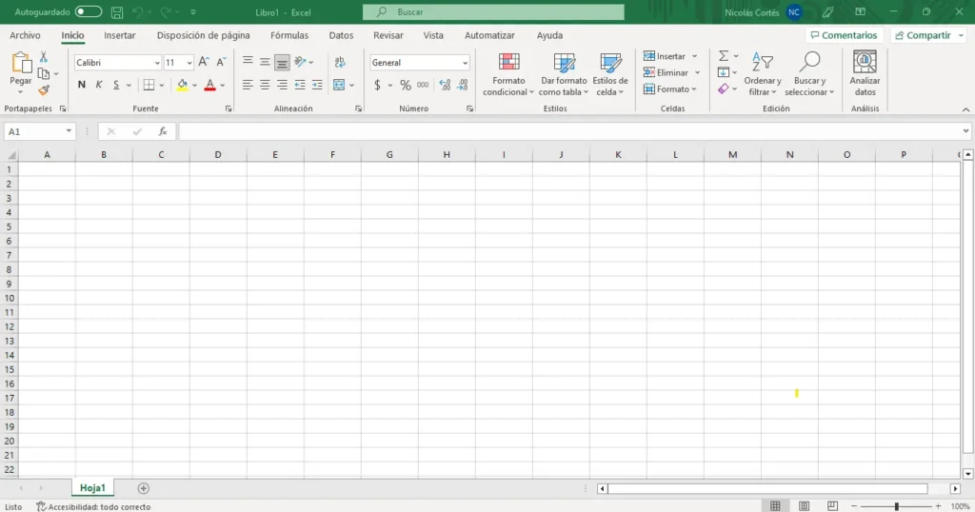
Task: Click the Buscar search box
Action: pyautogui.click(x=493, y=11)
